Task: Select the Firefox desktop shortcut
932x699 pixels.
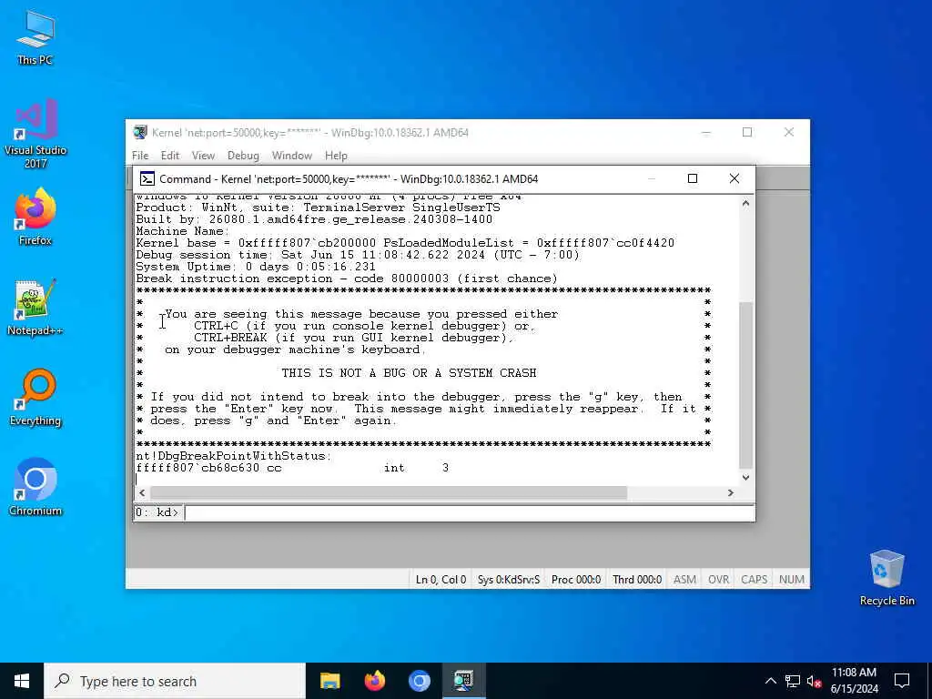Action: pyautogui.click(x=35, y=217)
